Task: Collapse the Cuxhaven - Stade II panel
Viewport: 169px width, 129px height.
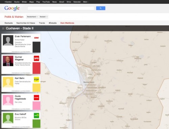Action: pos(3,28)
